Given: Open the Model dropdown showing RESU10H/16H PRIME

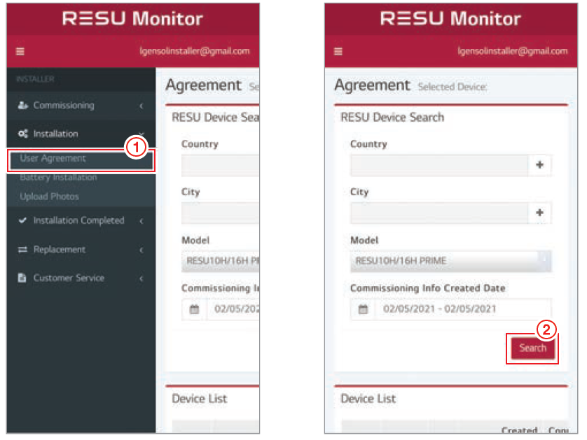Looking at the screenshot, I should pos(450,261).
